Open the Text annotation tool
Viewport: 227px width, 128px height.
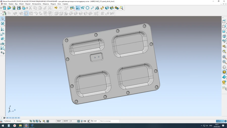point(97,8)
